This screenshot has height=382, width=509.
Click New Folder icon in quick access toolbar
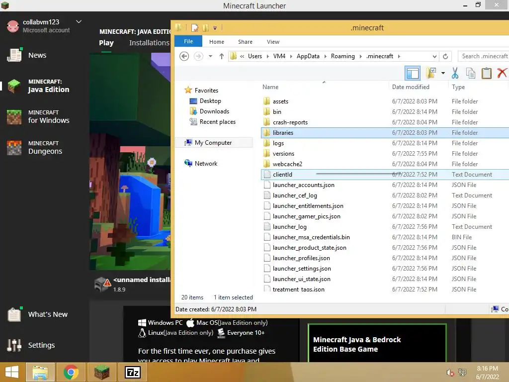(x=205, y=28)
